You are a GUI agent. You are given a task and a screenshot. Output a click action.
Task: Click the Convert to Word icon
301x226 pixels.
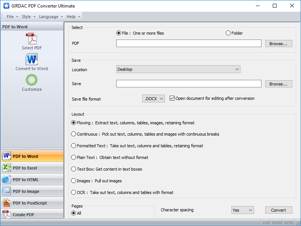tap(32, 60)
